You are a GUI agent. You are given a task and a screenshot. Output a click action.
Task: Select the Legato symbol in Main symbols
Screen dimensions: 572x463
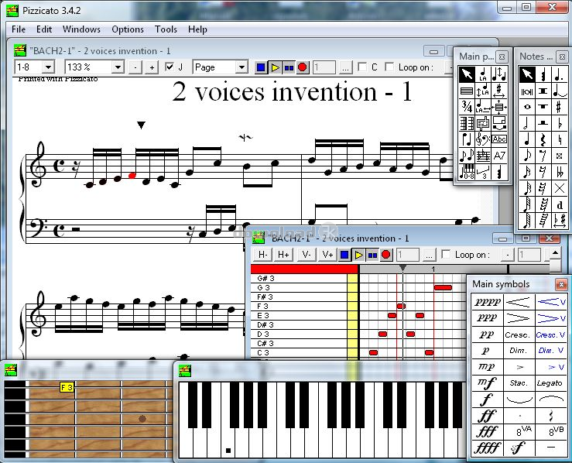coord(551,382)
